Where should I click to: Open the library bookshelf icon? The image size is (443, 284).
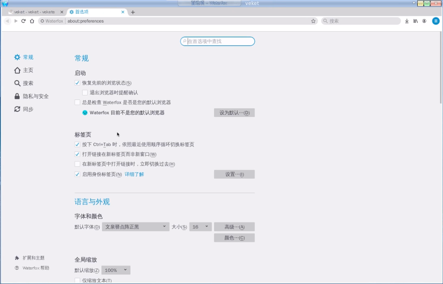coord(415,21)
